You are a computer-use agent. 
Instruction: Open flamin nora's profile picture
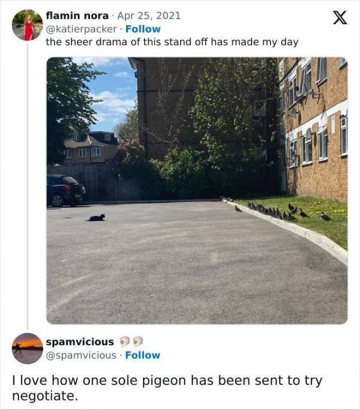(x=27, y=25)
